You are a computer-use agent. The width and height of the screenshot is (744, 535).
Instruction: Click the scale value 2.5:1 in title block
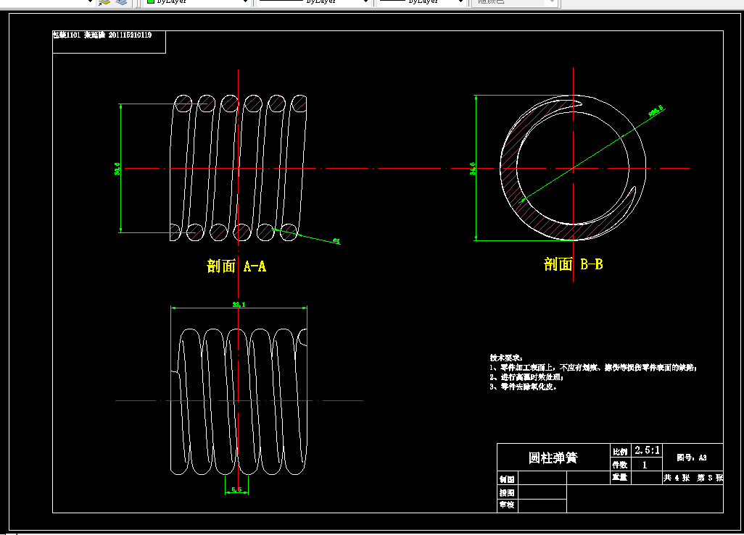pos(648,450)
